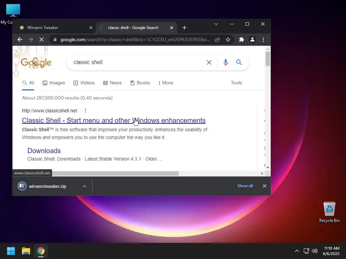Close the classic shell search tab

tap(172, 28)
